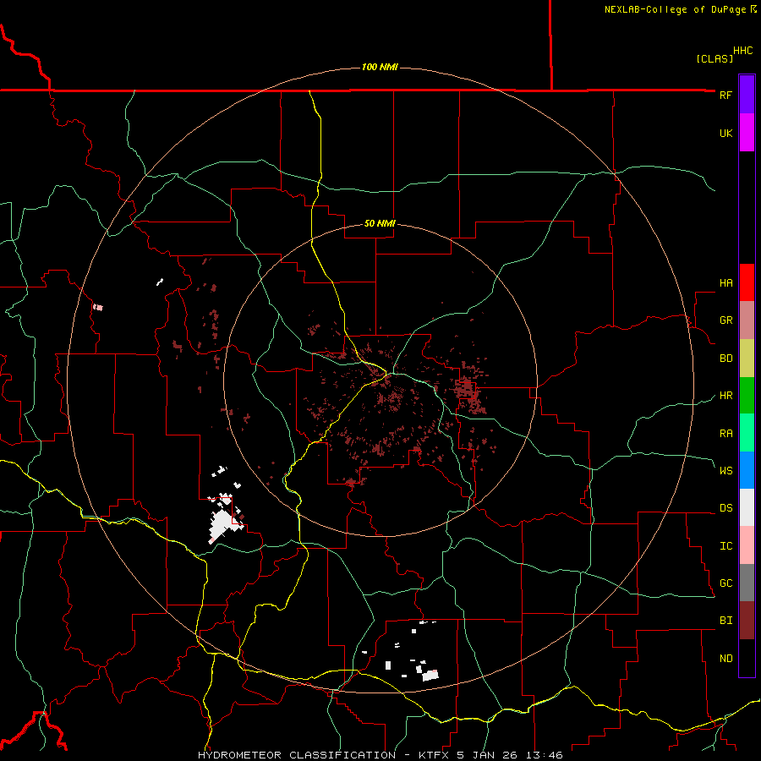
Task: Click the ND legend label
Action: 725,659
